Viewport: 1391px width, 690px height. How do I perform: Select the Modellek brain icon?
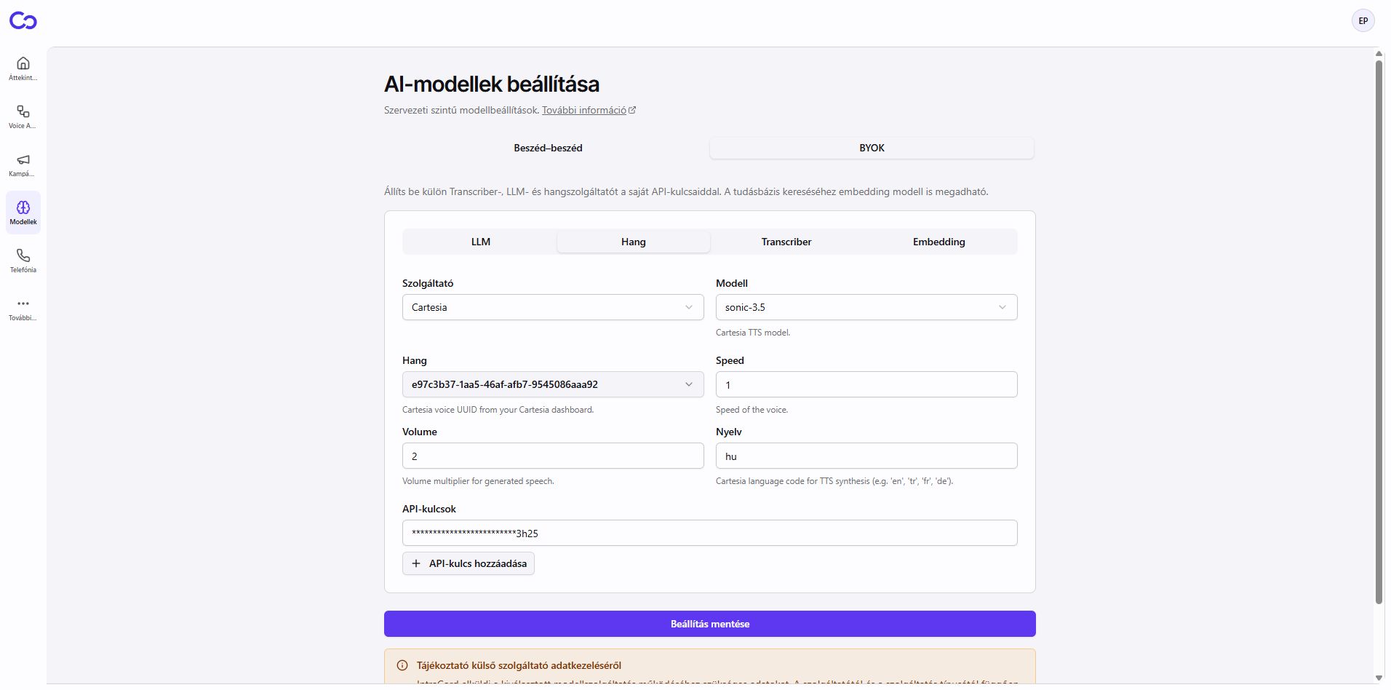click(x=23, y=207)
